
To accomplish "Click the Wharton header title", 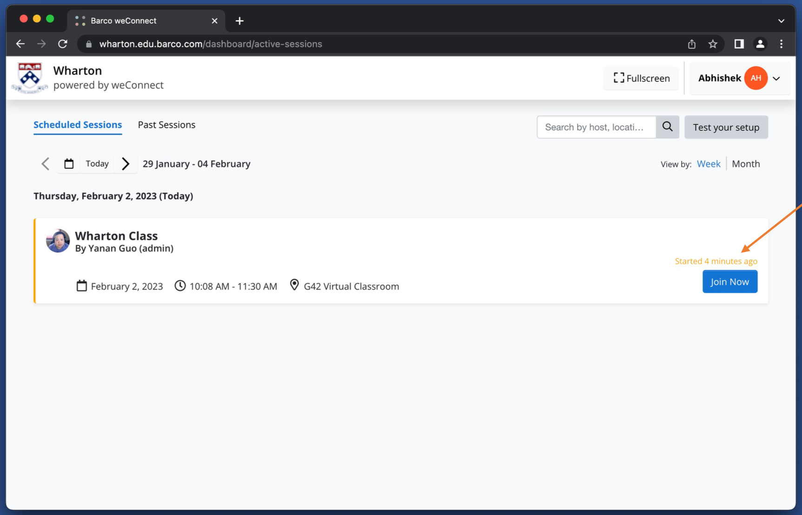I will [78, 71].
